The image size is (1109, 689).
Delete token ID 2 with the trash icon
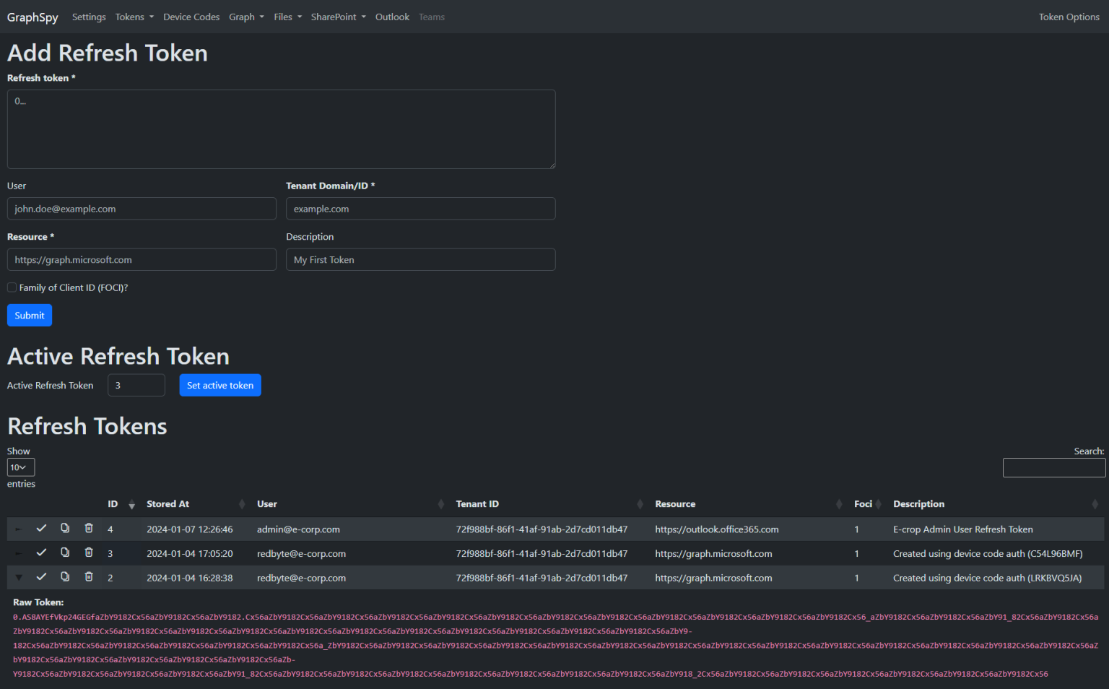coord(89,576)
